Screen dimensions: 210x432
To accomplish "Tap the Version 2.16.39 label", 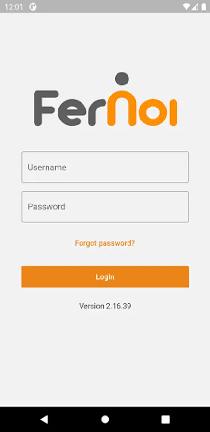I will coord(105,306).
